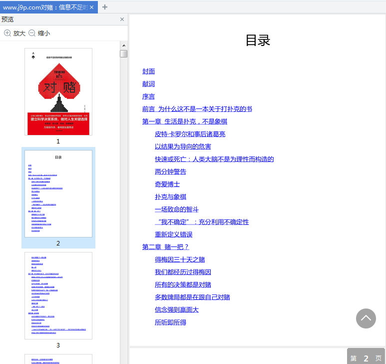Viewport: 386px width, 364px height.
Task: Open 前言 为什么这不是一本关于打扑克的书 link
Action: [x=197, y=109]
